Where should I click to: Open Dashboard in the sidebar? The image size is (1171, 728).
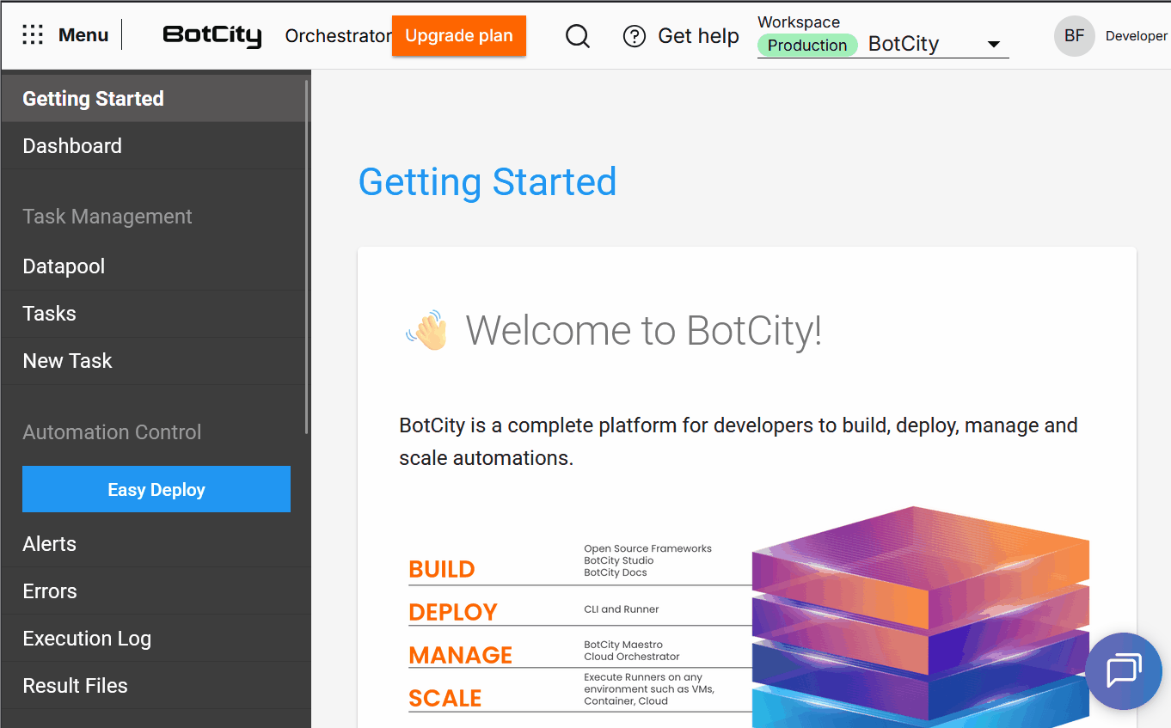72,146
